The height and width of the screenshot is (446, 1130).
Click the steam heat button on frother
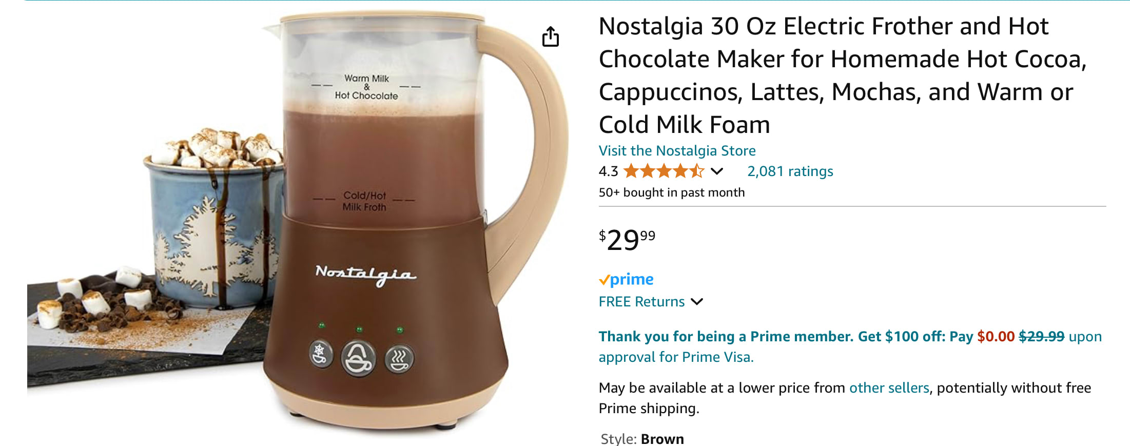pyautogui.click(x=399, y=358)
